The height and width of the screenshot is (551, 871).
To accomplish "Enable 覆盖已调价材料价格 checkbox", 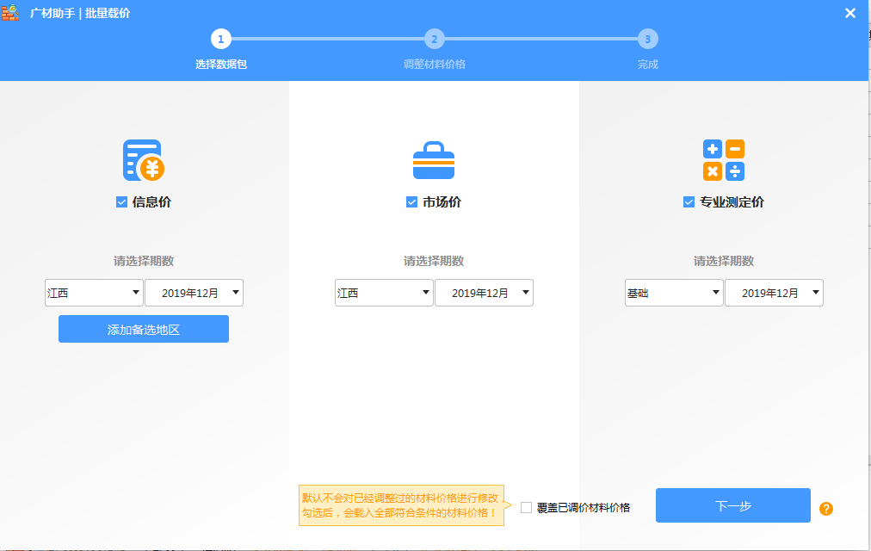I will (x=527, y=508).
